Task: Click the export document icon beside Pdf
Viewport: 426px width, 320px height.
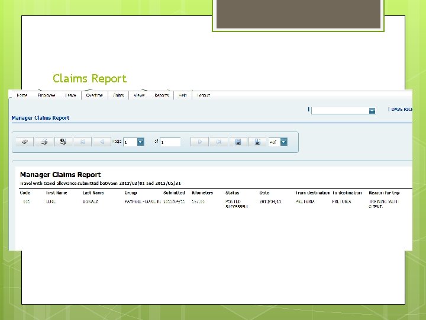Action: (257, 142)
